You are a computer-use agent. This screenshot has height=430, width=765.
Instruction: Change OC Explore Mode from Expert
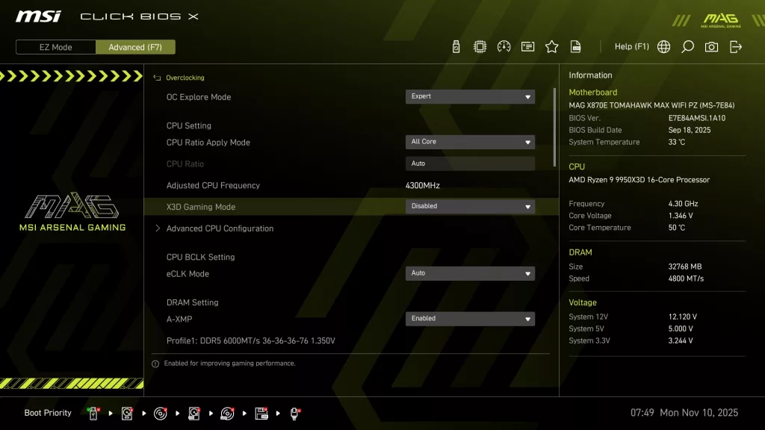pos(469,96)
